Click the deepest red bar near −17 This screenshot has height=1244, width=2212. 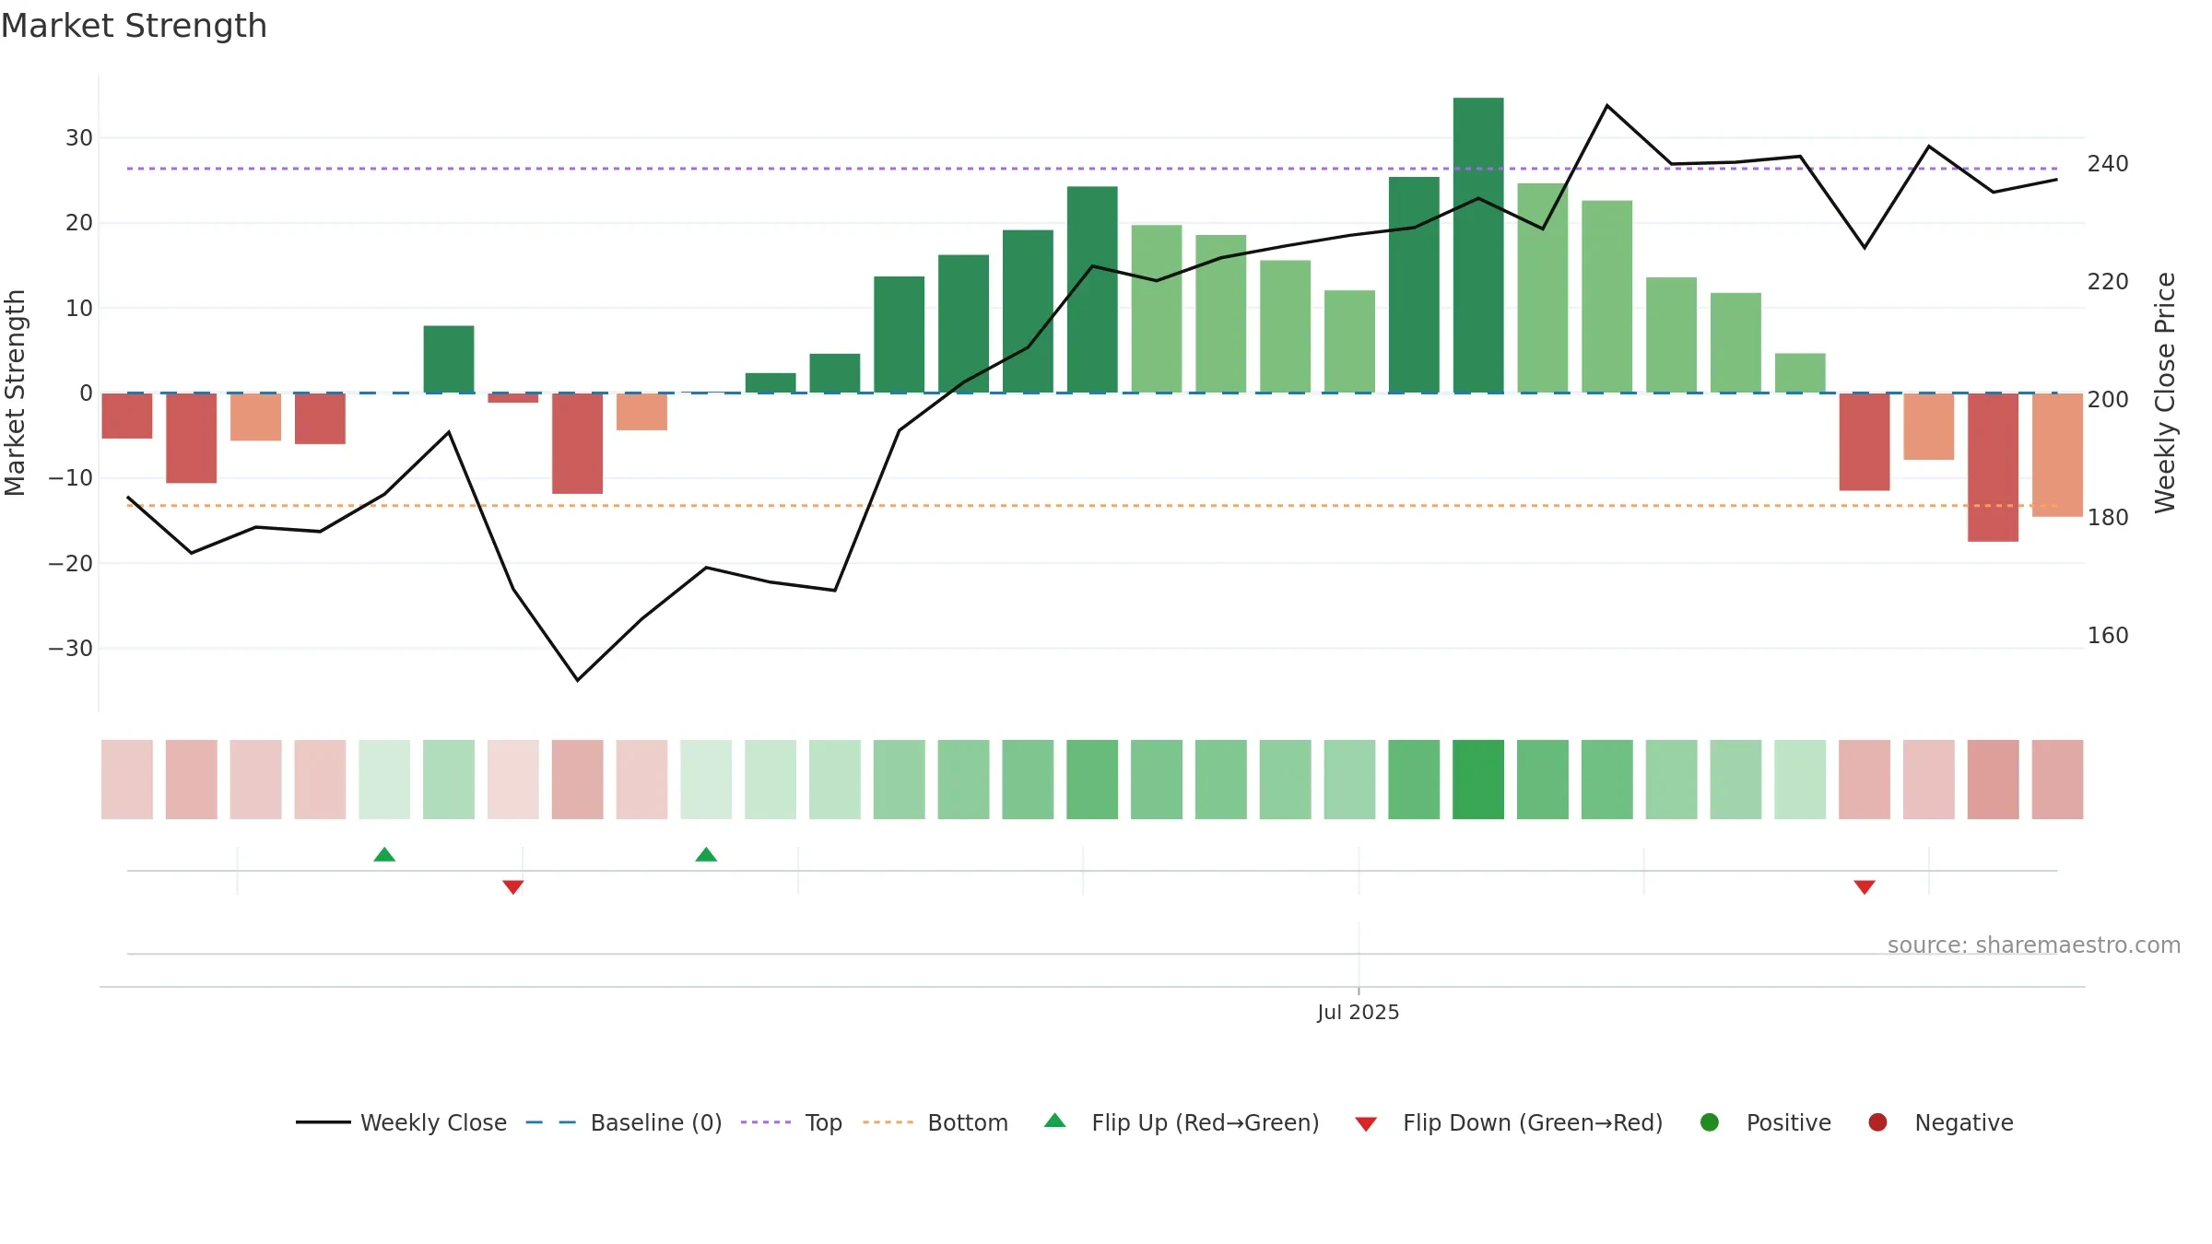tap(1993, 467)
